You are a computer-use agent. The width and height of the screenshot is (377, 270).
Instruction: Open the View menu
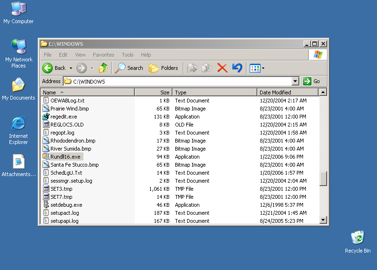tap(80, 55)
